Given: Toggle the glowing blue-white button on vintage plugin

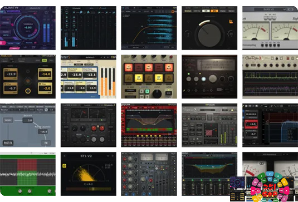Looking at the screenshot, I should 203,79.
